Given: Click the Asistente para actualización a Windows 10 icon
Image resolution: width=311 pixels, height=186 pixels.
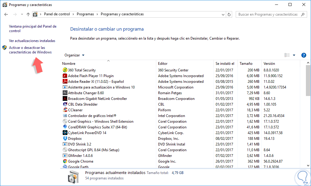Looking at the screenshot, I should click(x=65, y=87).
